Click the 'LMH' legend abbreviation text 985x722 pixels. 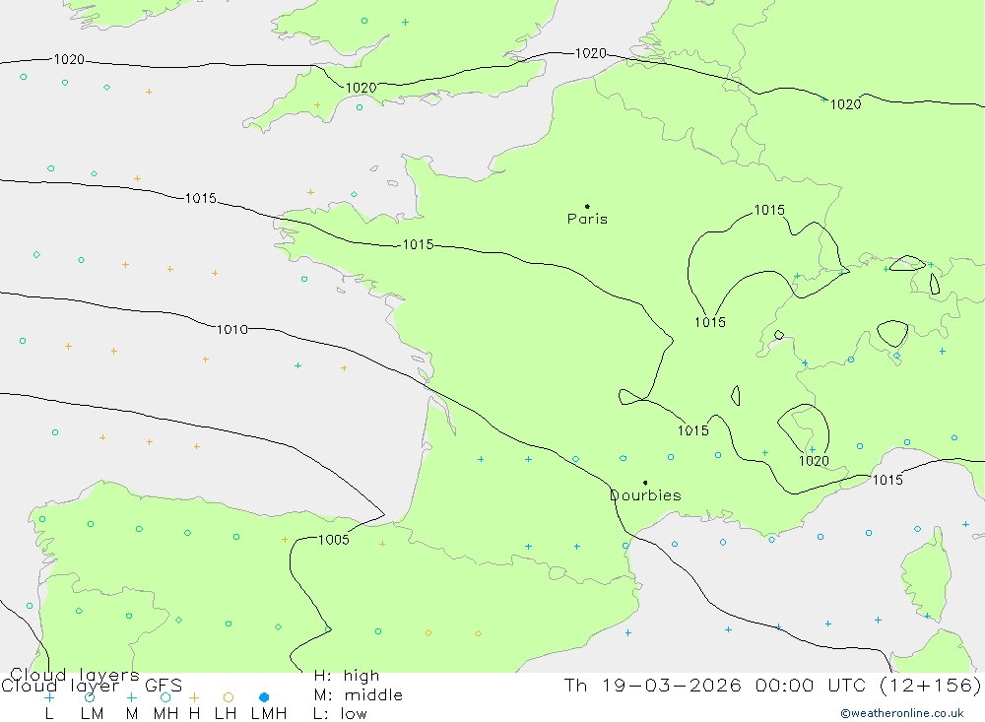[269, 714]
